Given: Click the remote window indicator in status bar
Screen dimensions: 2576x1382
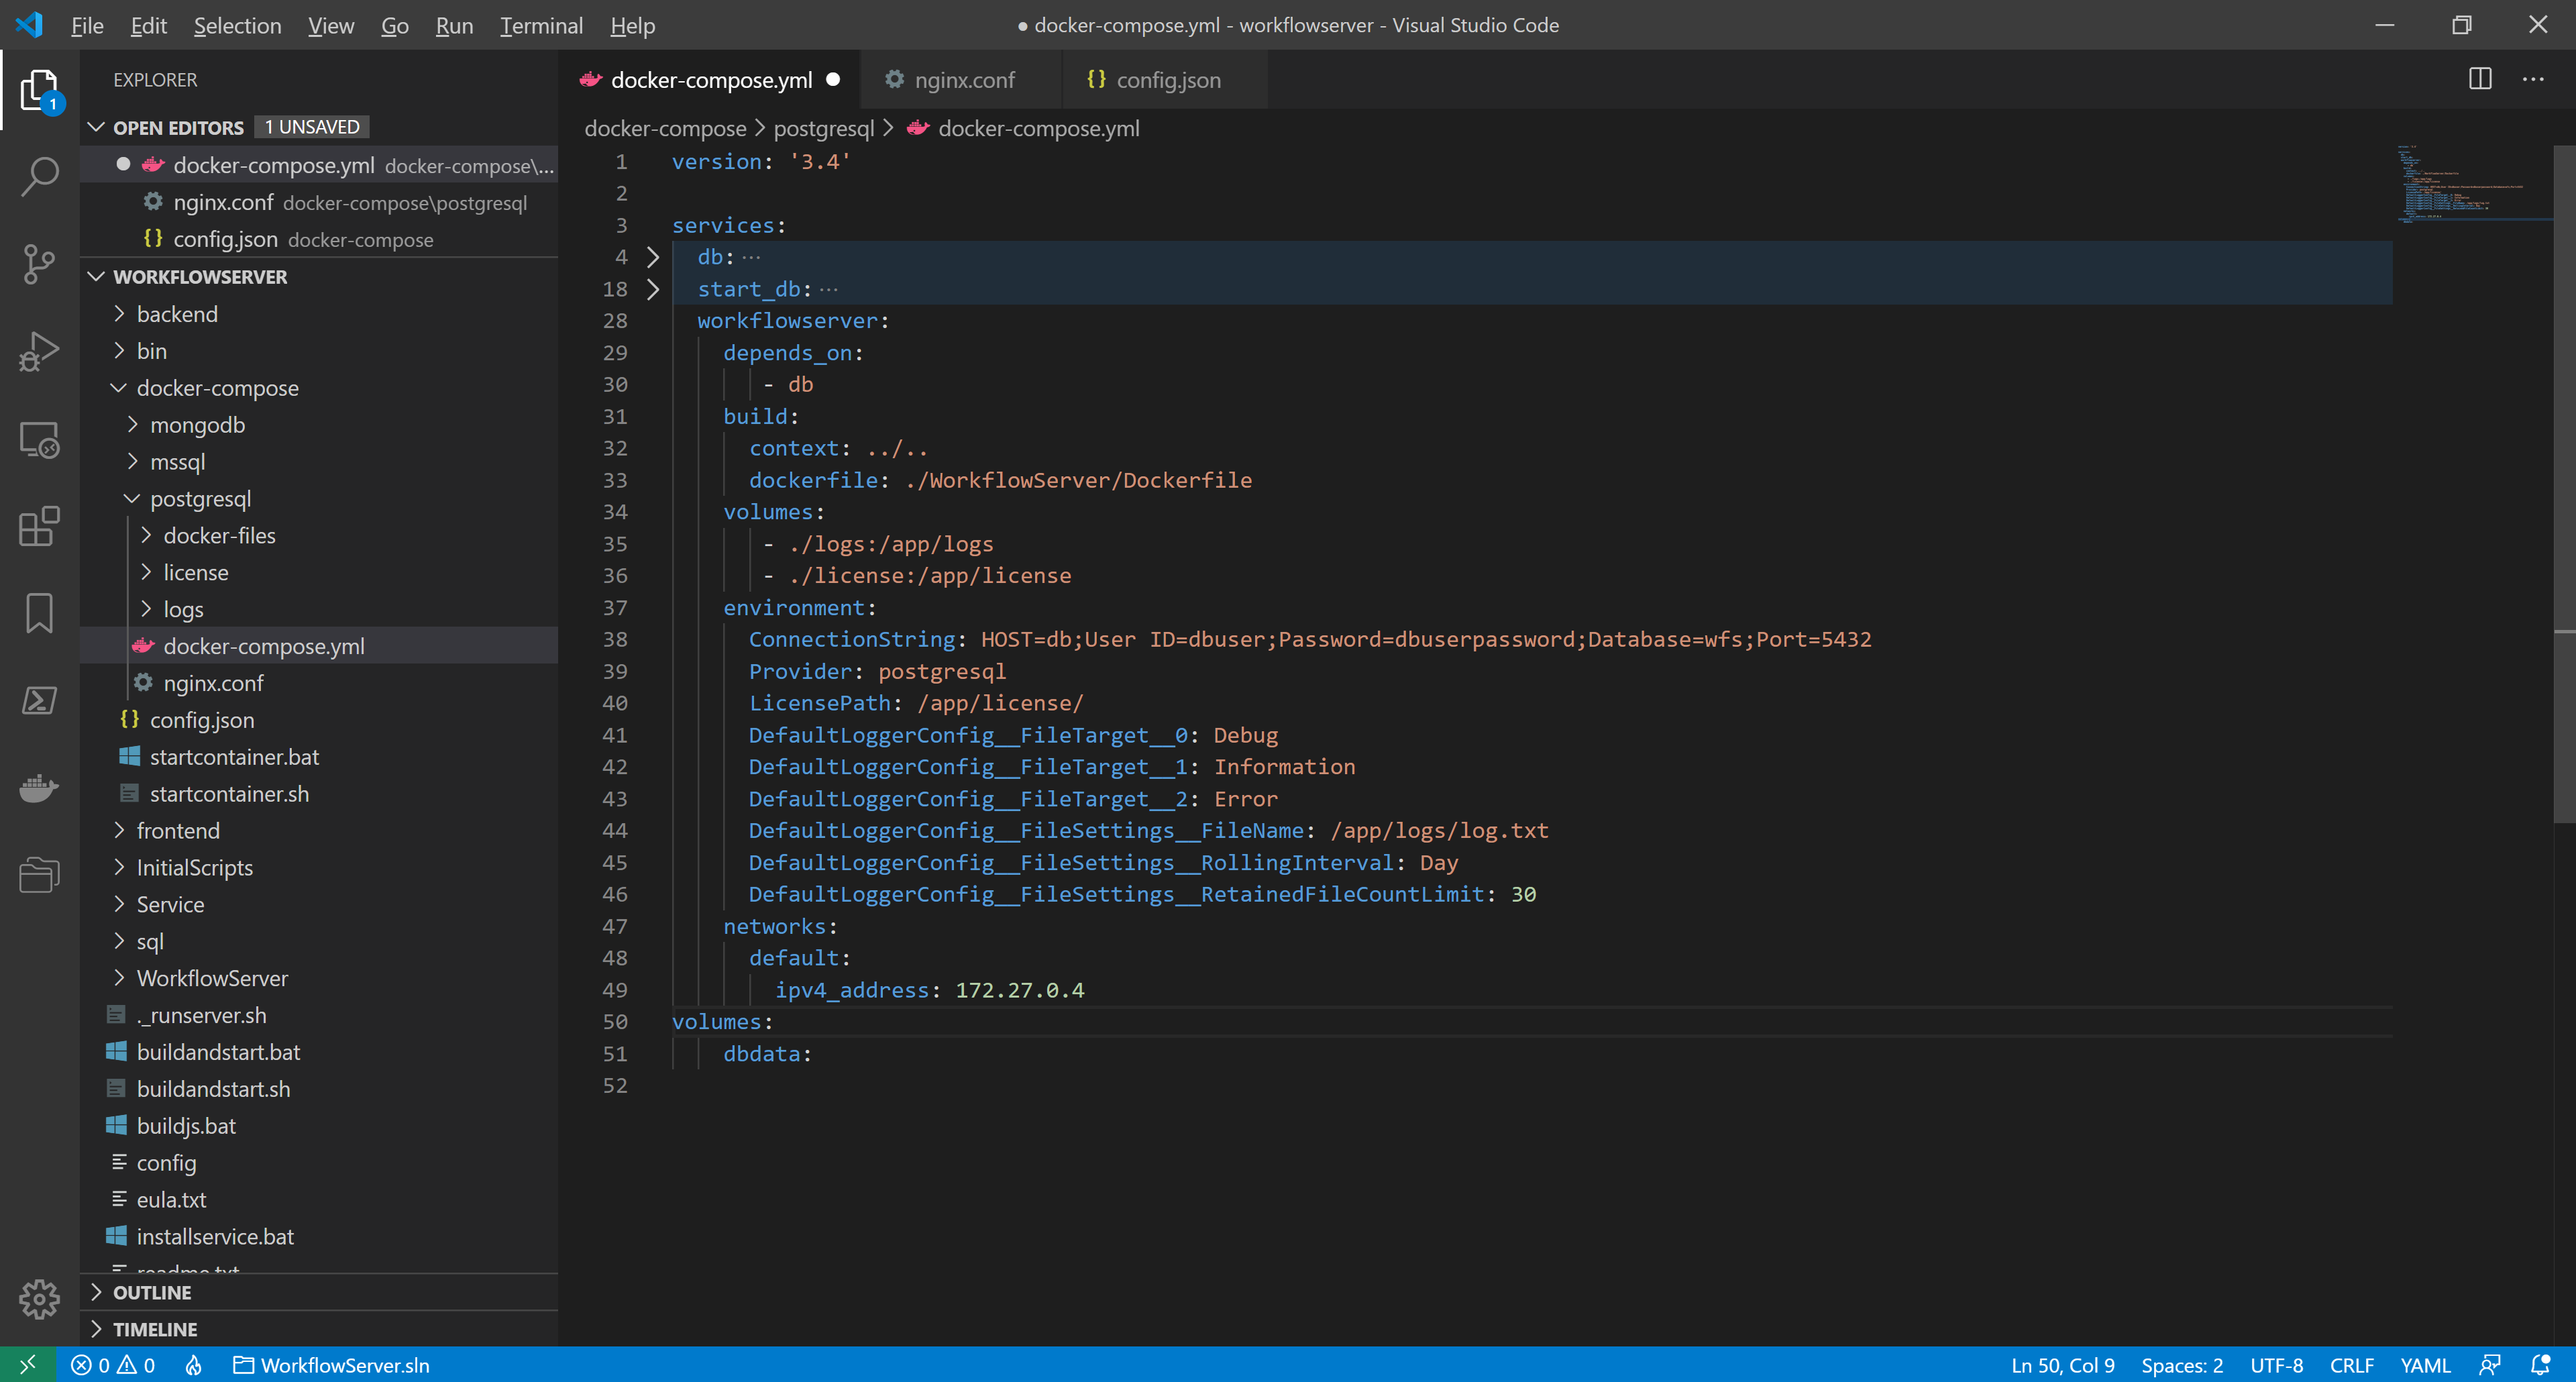Looking at the screenshot, I should pyautogui.click(x=28, y=1365).
